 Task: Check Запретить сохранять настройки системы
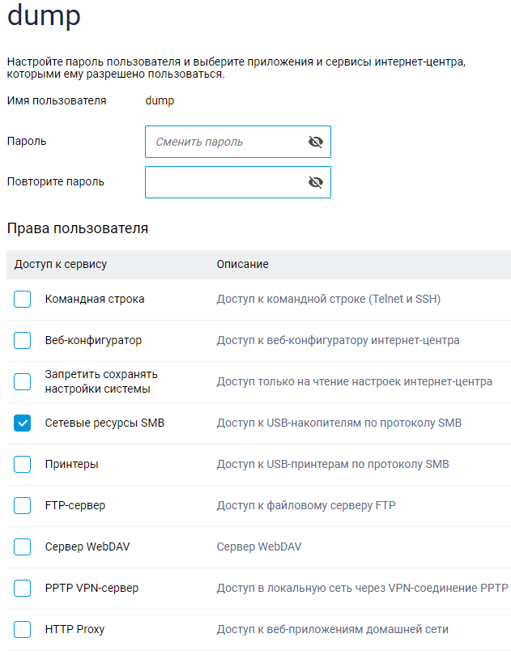22,381
